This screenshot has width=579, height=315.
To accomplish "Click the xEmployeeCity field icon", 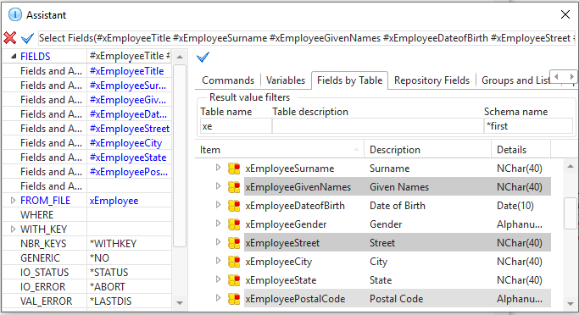I will point(234,262).
